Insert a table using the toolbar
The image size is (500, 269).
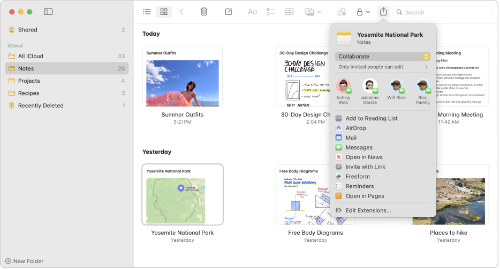289,12
